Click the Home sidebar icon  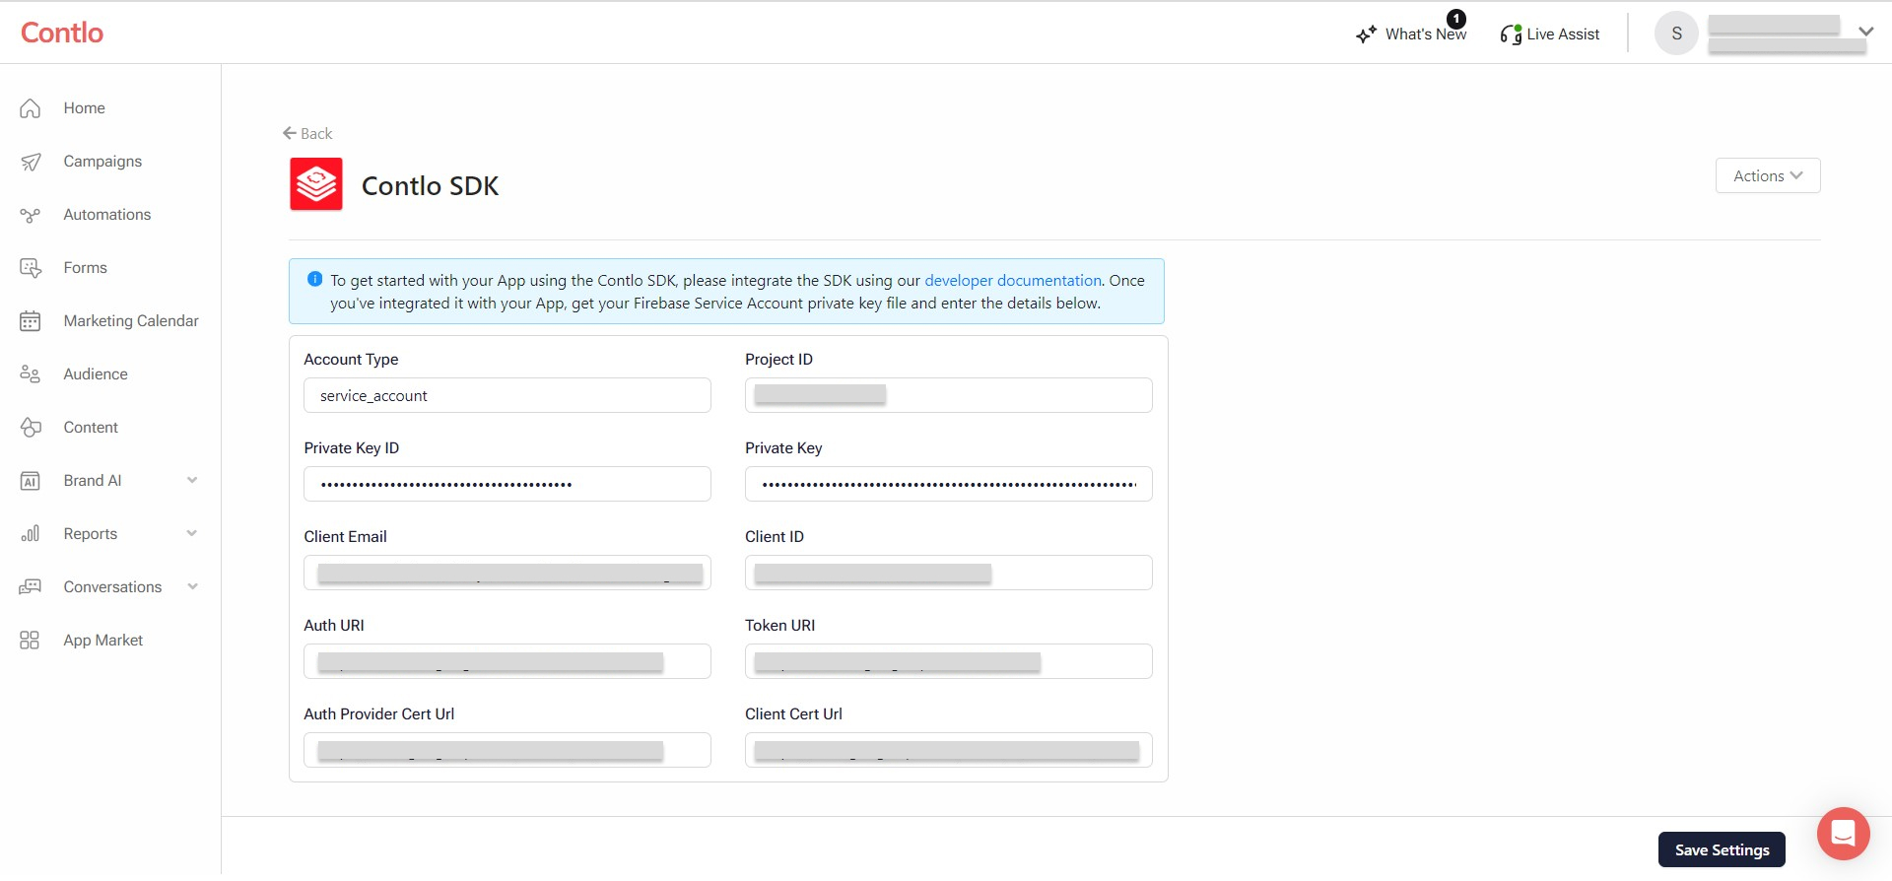click(31, 108)
